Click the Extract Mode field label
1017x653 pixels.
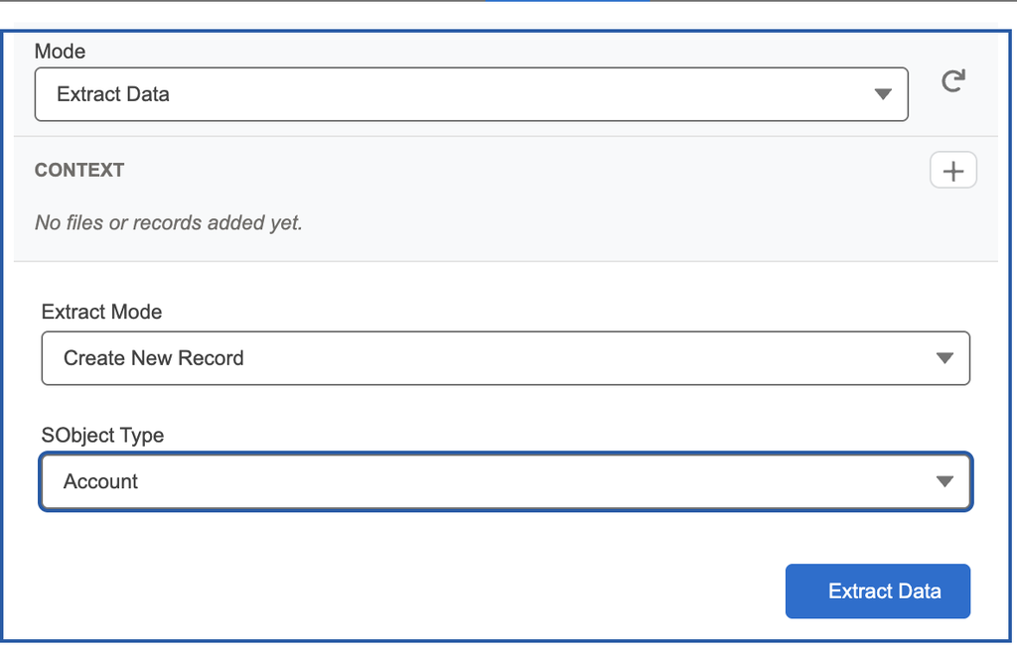tap(101, 312)
